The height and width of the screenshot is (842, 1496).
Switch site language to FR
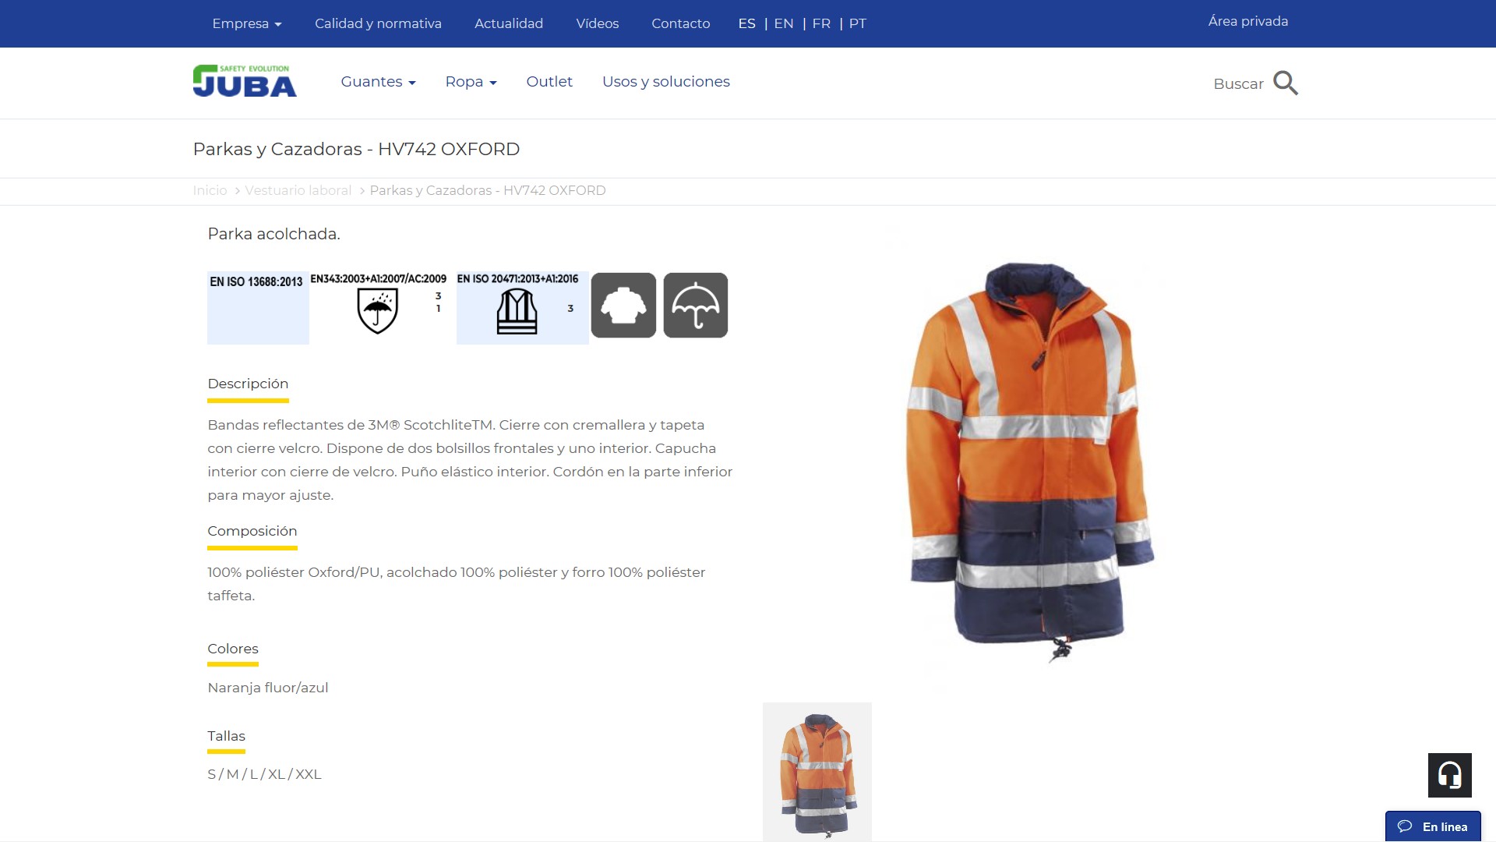tap(821, 23)
